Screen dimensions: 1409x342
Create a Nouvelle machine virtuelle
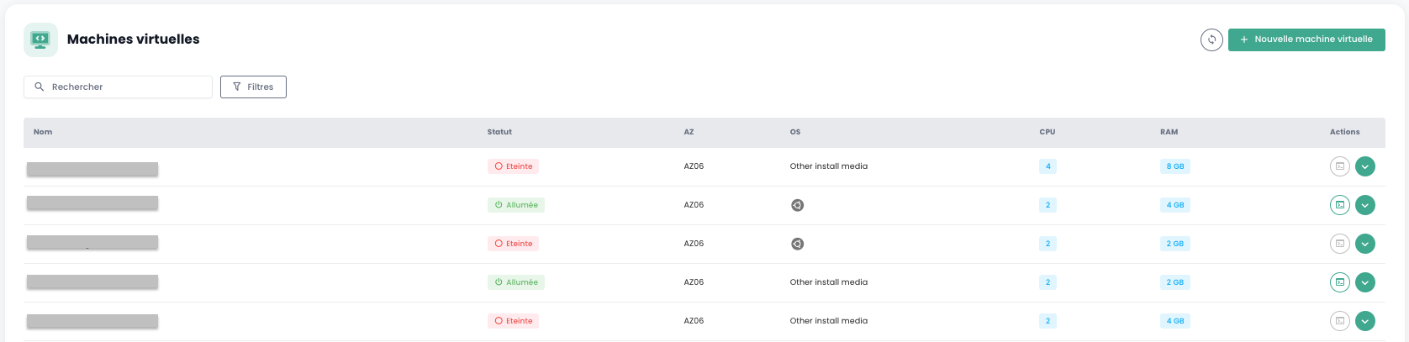pyautogui.click(x=1306, y=39)
